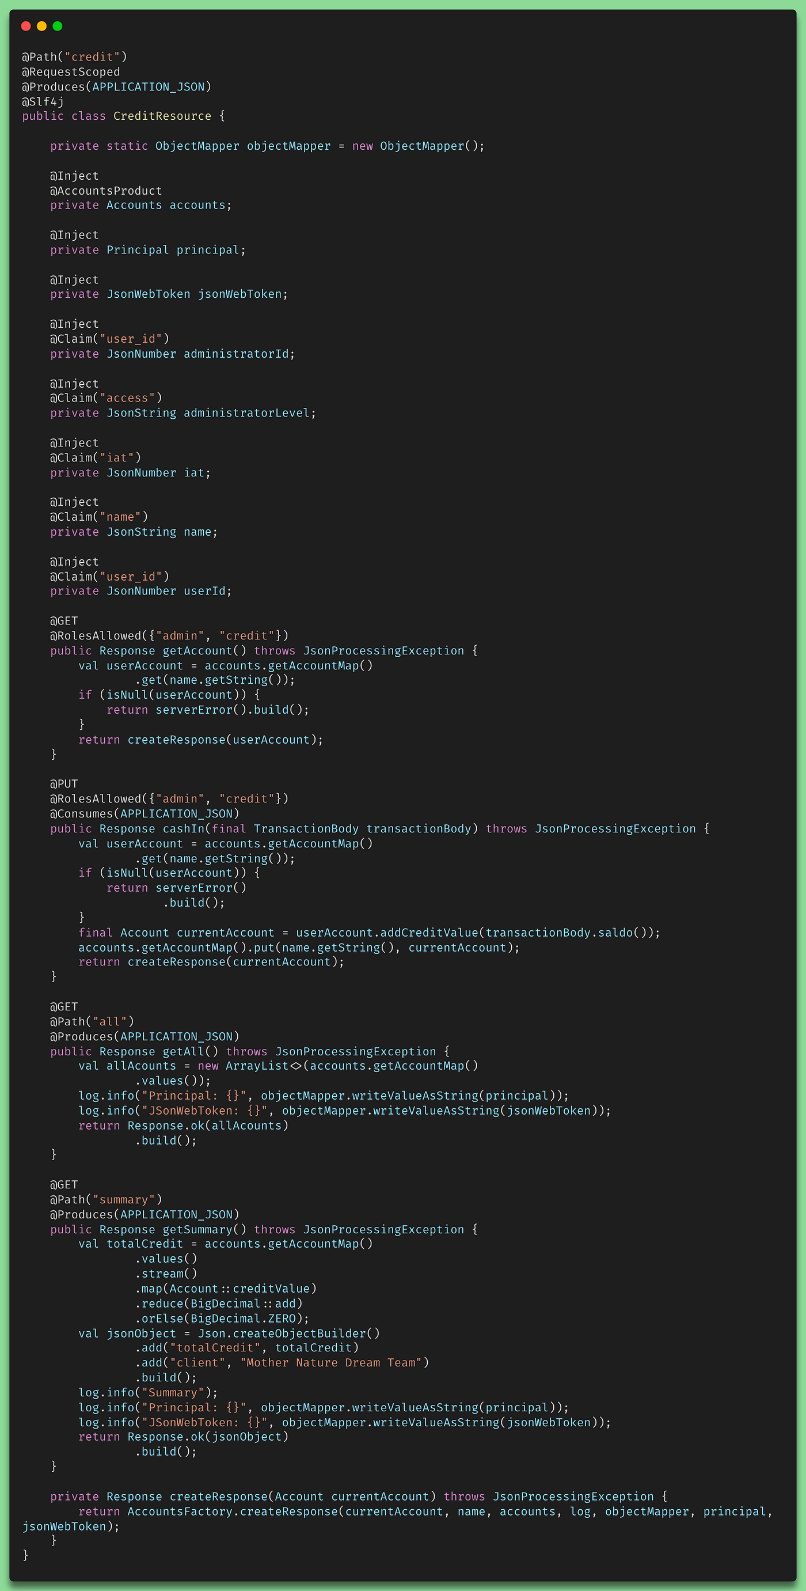Click the @Path("credit") annotation line
This screenshot has width=806, height=1591.
[x=75, y=57]
